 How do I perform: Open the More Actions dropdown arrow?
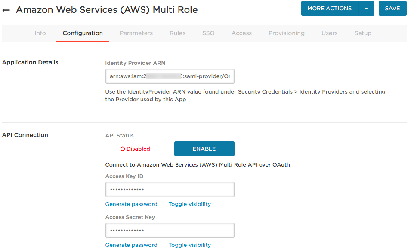[366, 9]
